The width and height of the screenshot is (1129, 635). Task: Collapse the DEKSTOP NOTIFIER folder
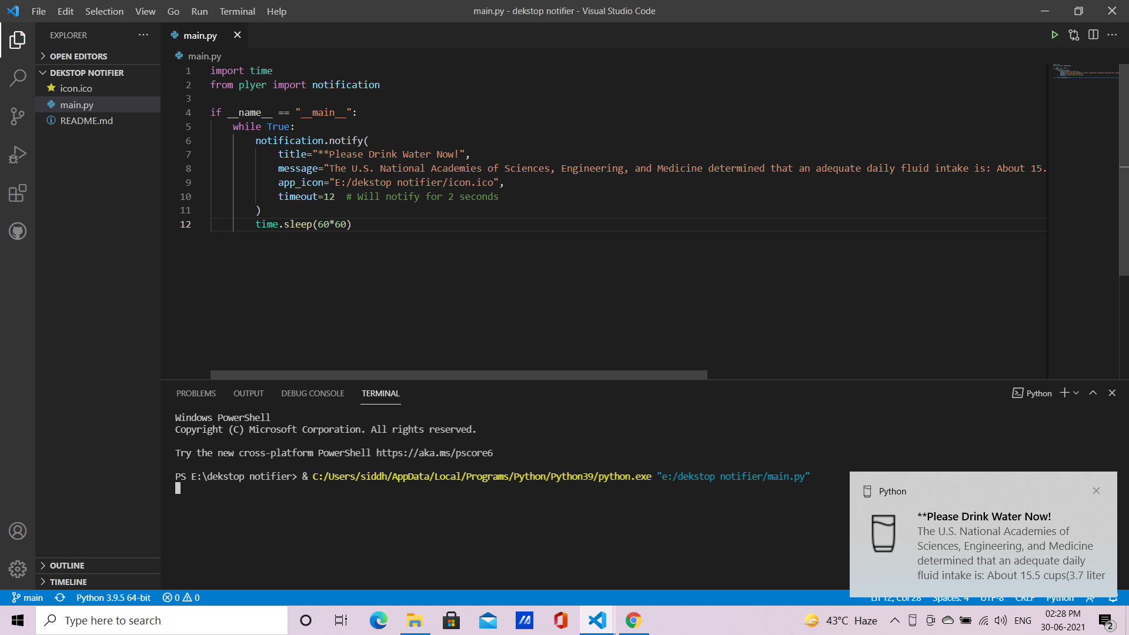[x=86, y=73]
